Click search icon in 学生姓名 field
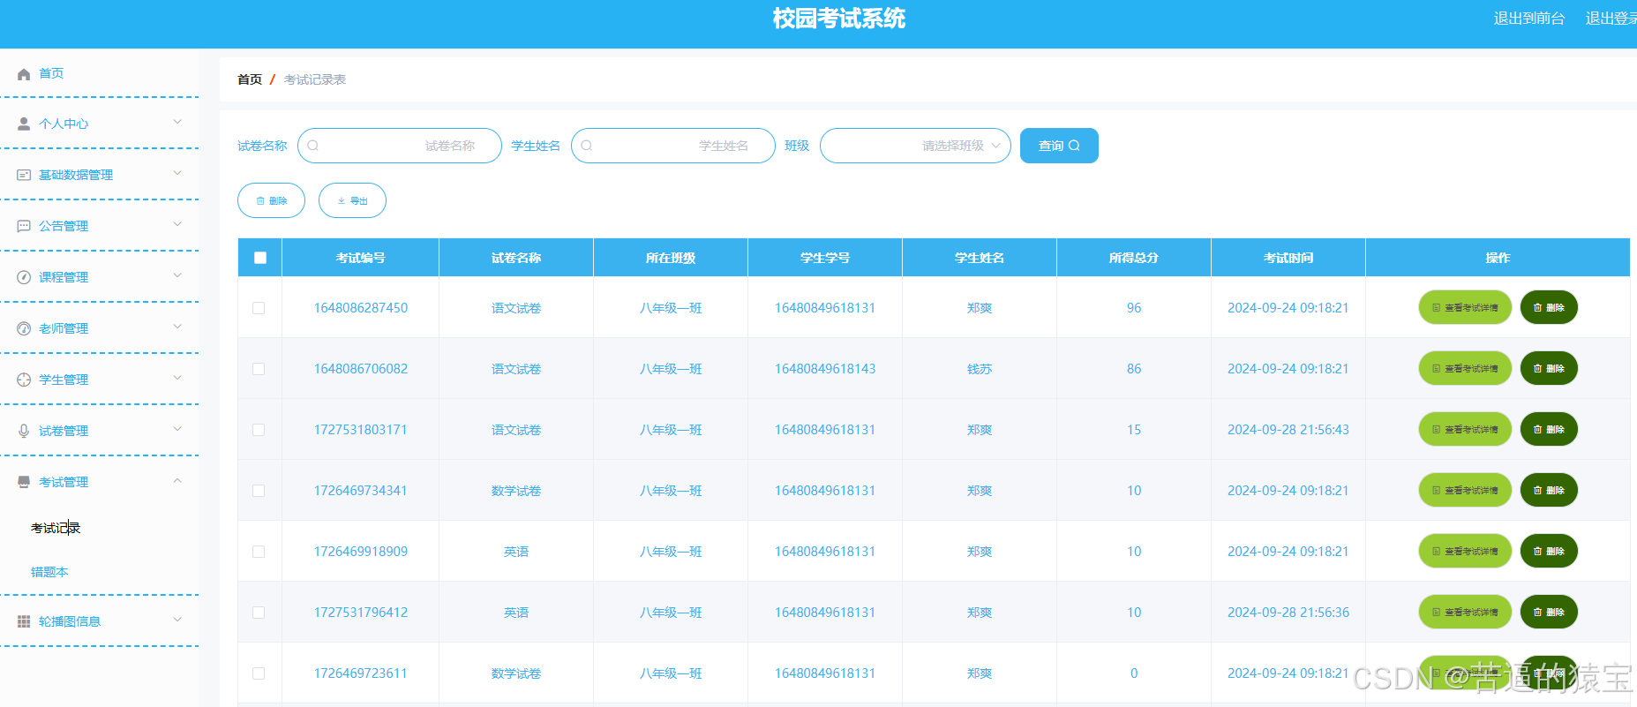The width and height of the screenshot is (1637, 707). point(586,146)
